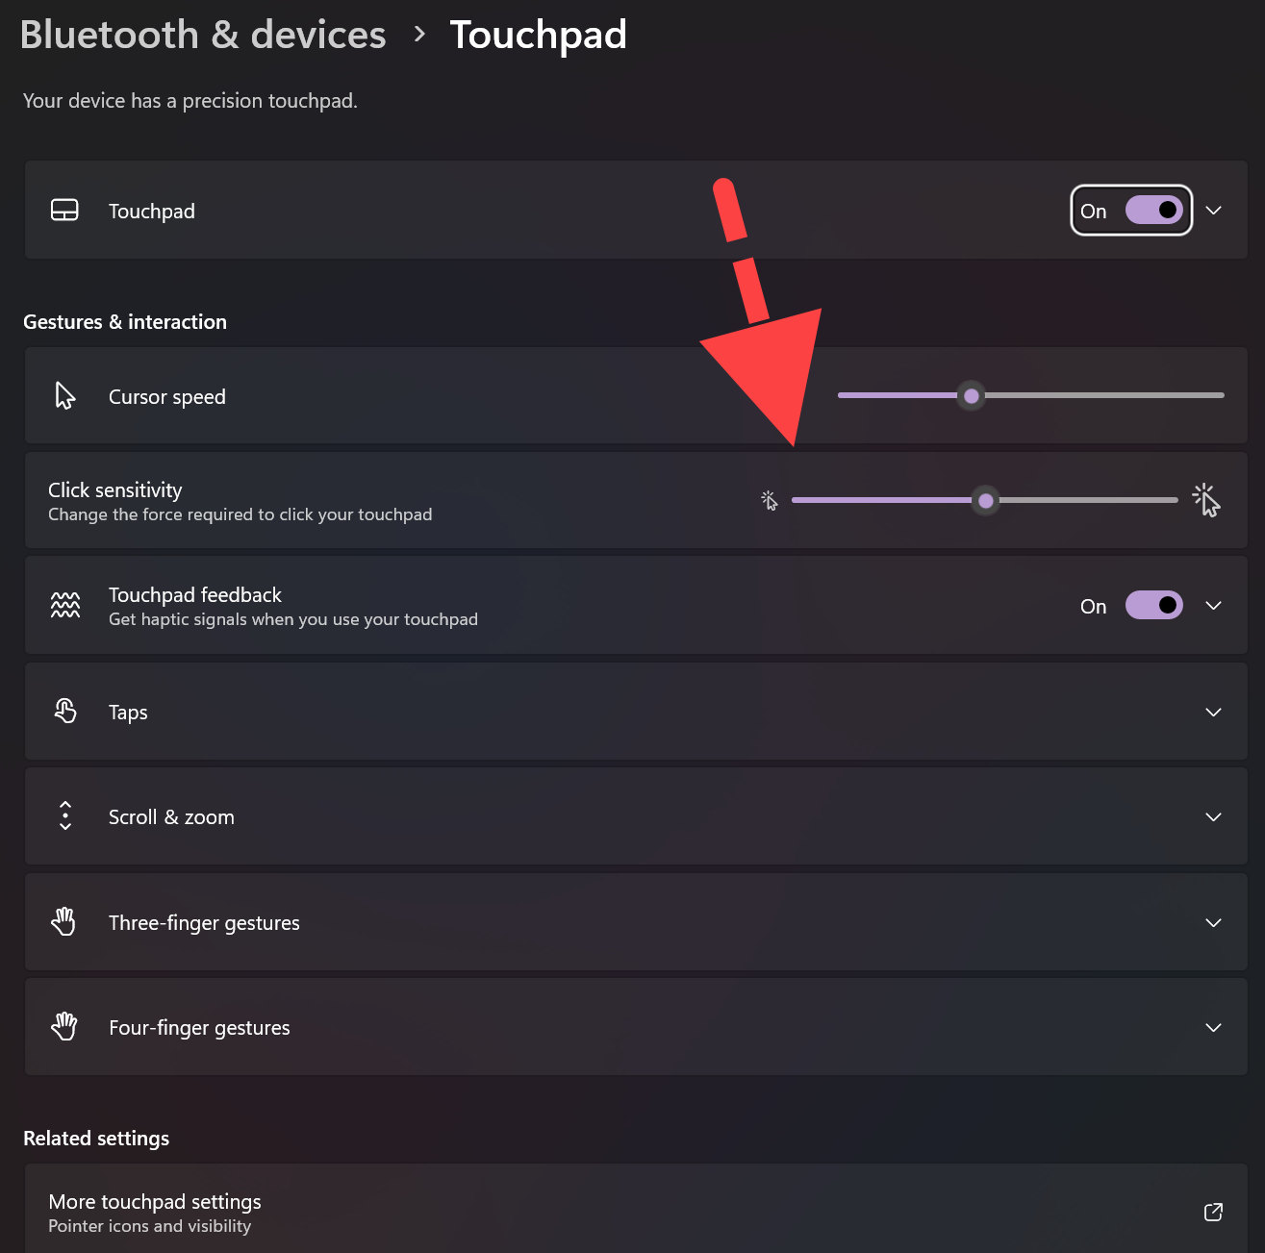Click the Scroll & zoom arrows icon
The image size is (1265, 1253).
tap(65, 815)
